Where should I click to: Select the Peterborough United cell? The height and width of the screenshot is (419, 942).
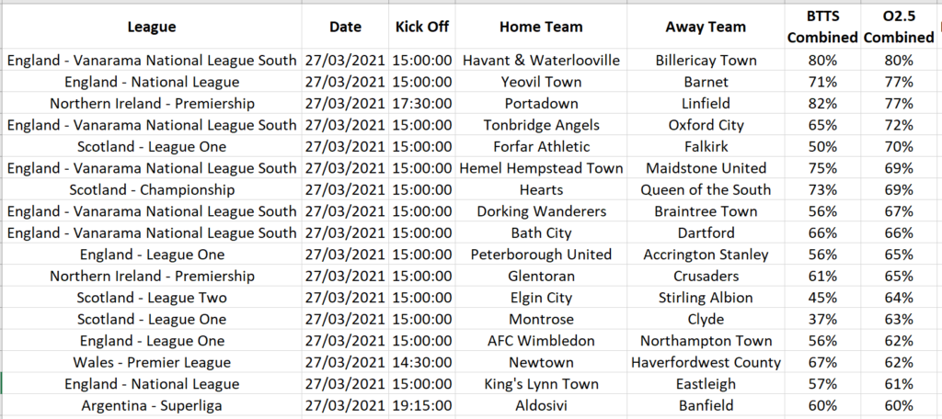click(x=541, y=254)
